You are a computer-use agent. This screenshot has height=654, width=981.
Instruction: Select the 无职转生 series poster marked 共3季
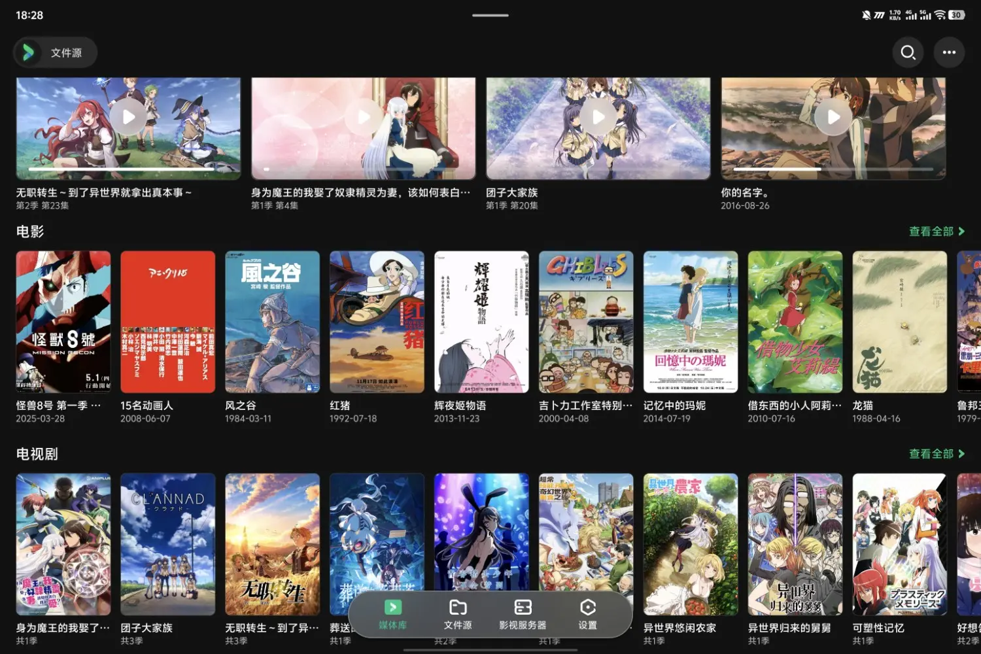(273, 544)
